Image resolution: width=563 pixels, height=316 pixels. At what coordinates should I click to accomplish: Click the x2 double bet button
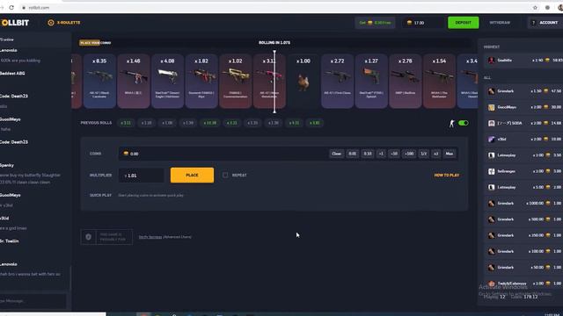click(x=436, y=154)
